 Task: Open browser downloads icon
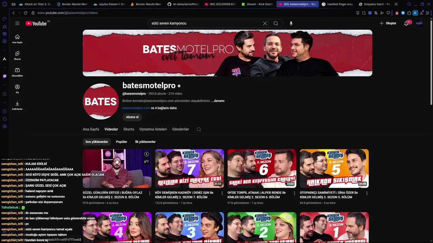click(421, 13)
